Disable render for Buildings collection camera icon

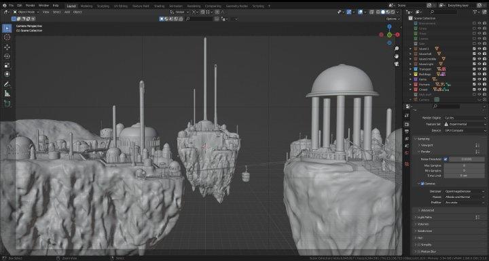pyautogui.click(x=484, y=74)
